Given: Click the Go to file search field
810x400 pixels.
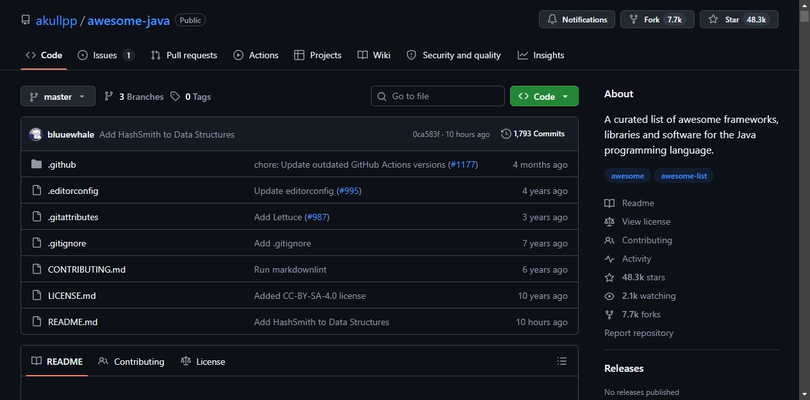Looking at the screenshot, I should click(438, 96).
